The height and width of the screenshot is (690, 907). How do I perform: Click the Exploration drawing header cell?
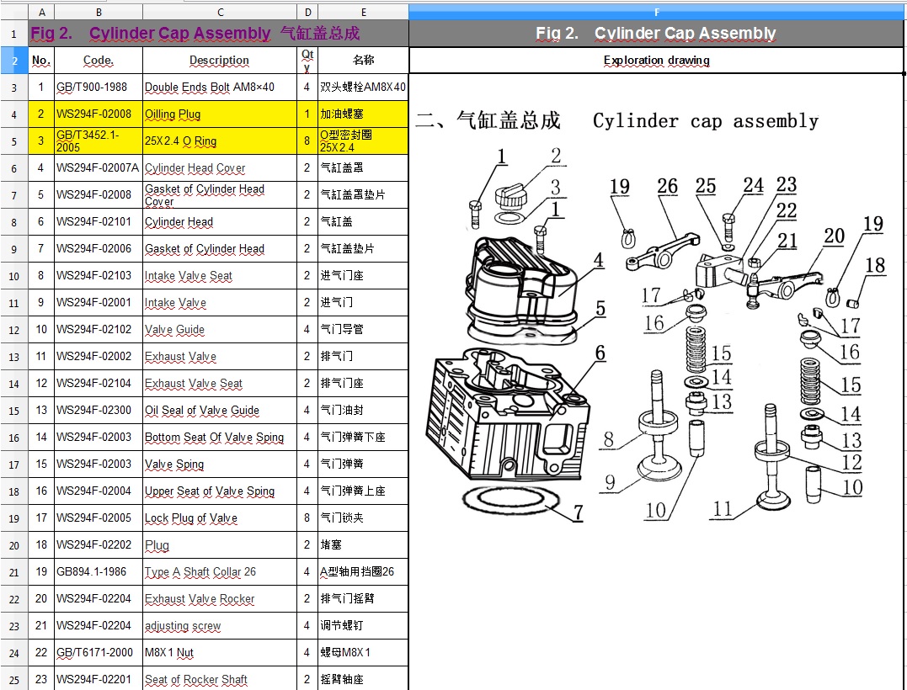[657, 60]
